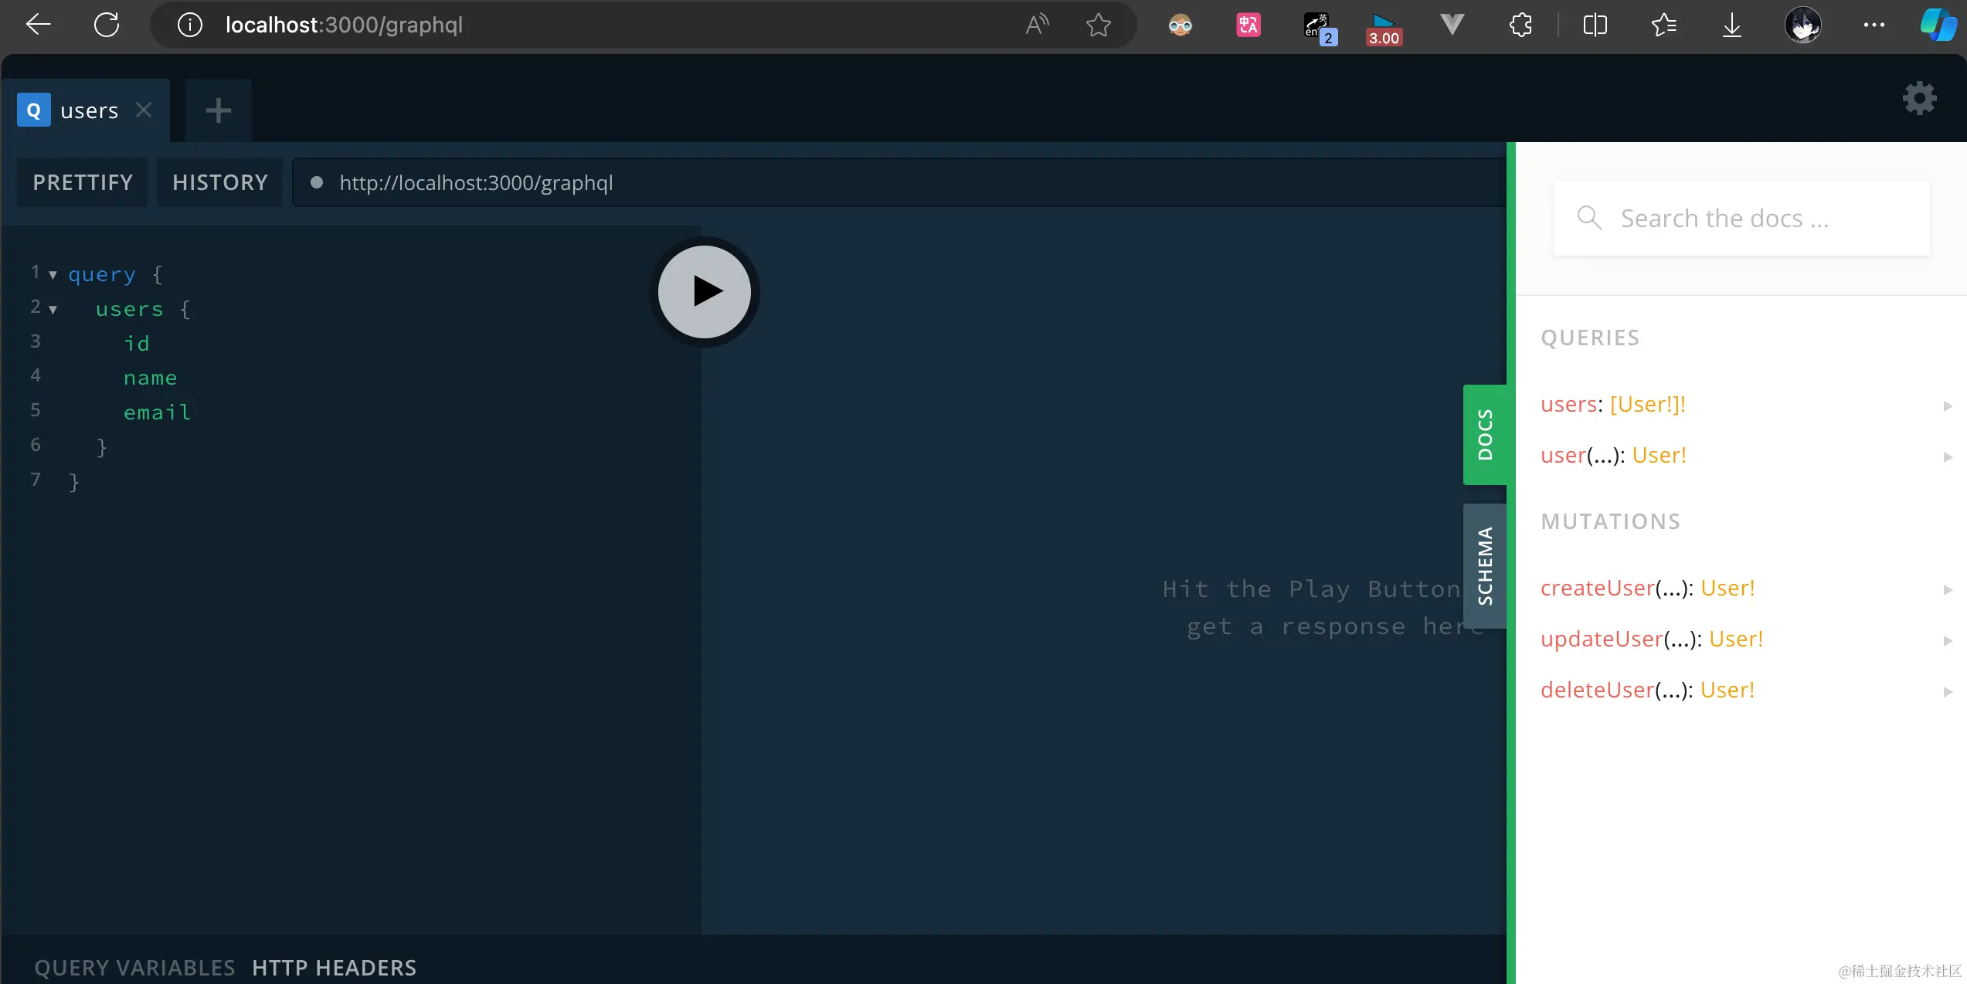Switch to the HTTP HEADERS pane
The image size is (1967, 984).
click(x=334, y=967)
